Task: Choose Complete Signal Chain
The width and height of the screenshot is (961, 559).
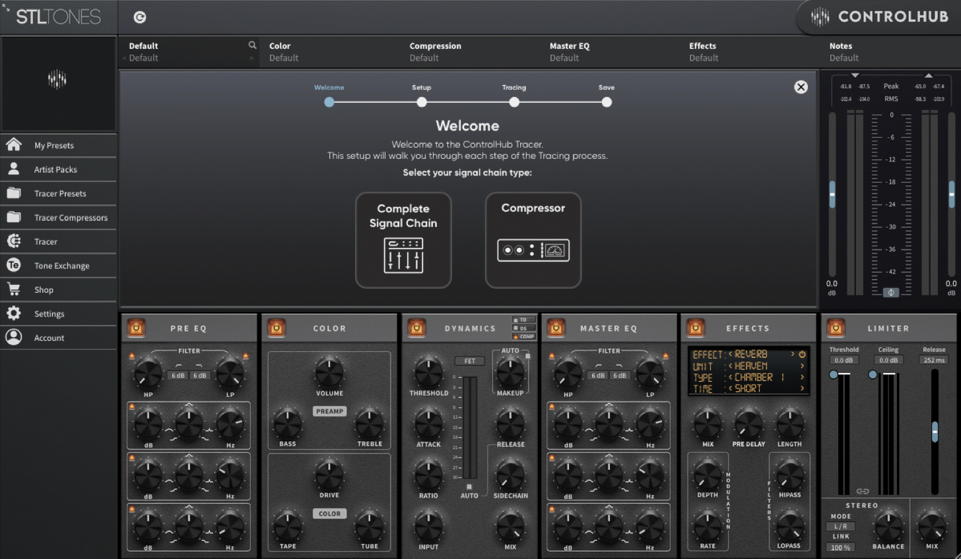Action: [x=403, y=240]
